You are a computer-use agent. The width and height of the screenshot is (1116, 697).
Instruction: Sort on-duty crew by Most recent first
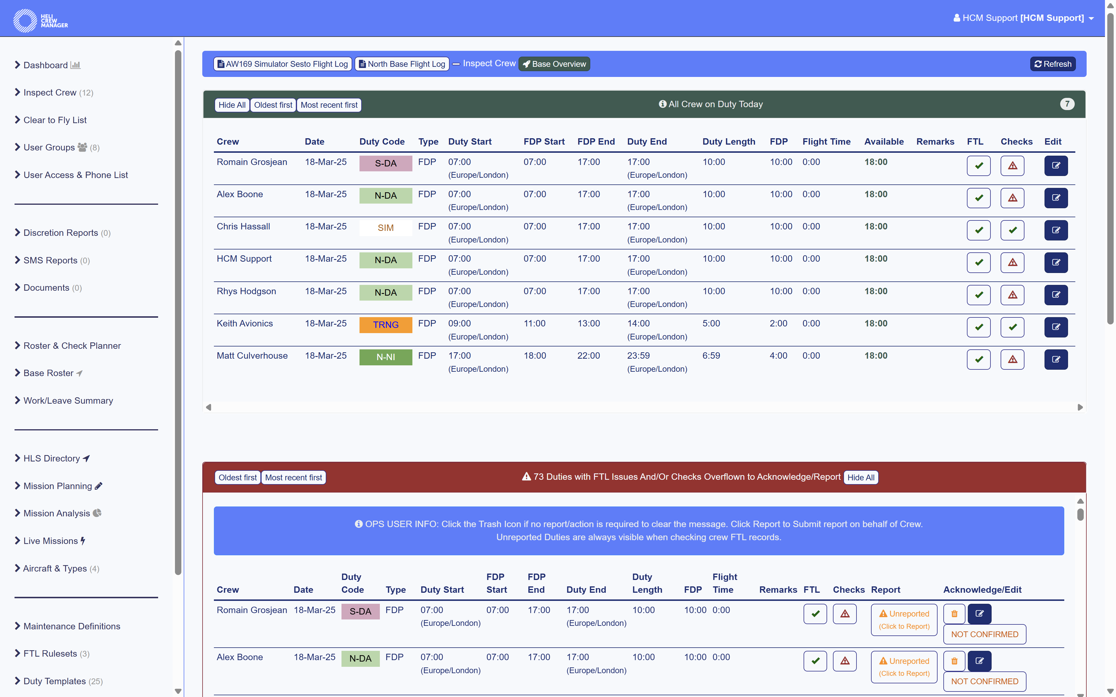tap(328, 105)
